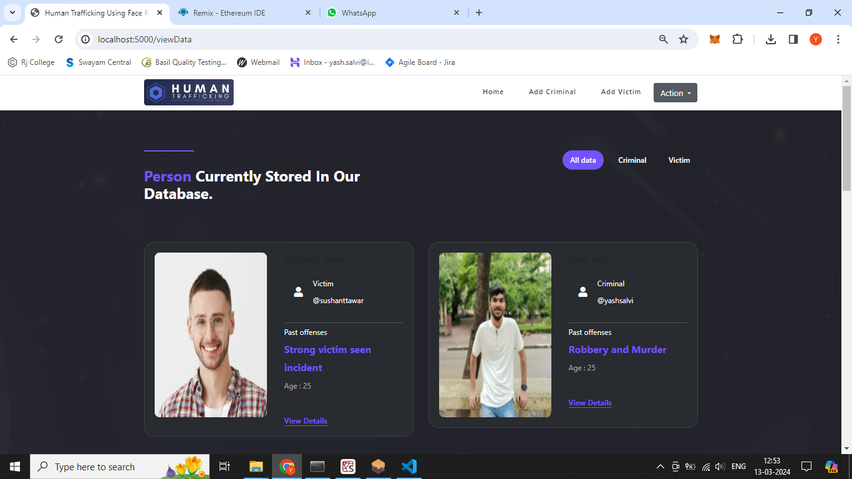This screenshot has width=852, height=479.
Task: Open the Home nav link
Action: [x=493, y=92]
